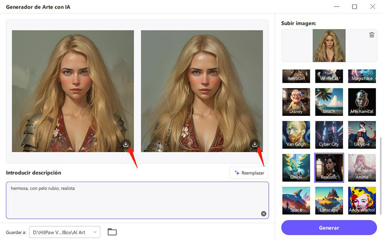
Task: Open the uploaded image preview thumbnail
Action: (329, 46)
